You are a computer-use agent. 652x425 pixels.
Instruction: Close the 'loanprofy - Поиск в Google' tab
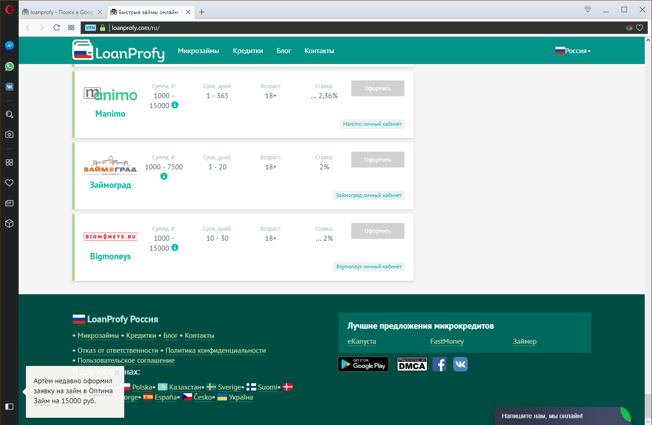pos(100,12)
